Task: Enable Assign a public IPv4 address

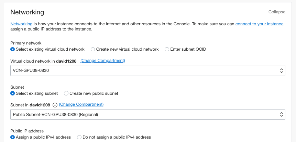Action: coord(13,137)
